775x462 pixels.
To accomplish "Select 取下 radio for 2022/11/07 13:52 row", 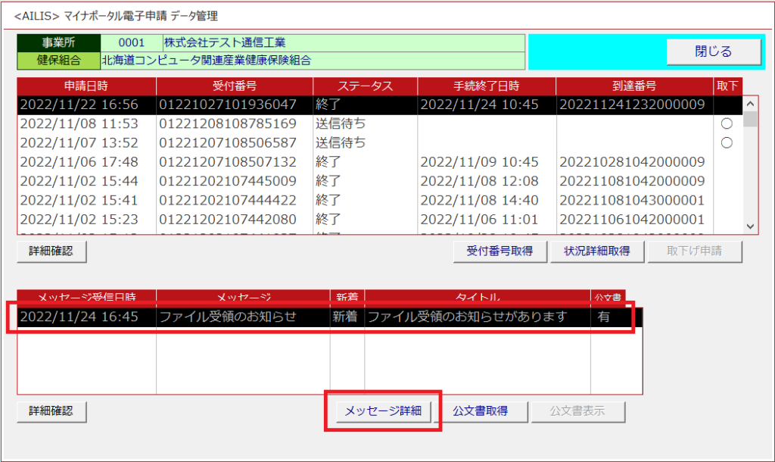I will pos(727,142).
